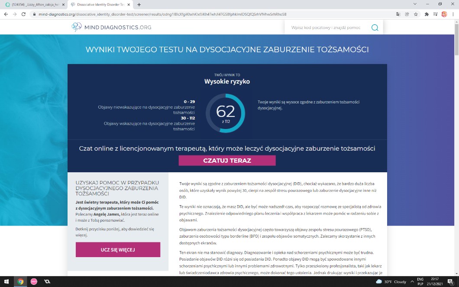
Task: Open Chrome's three-dot menu
Action: pyautogui.click(x=453, y=14)
